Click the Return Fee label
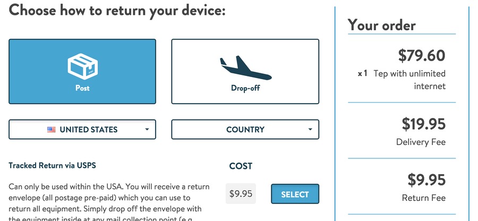The width and height of the screenshot is (478, 221). 424,198
